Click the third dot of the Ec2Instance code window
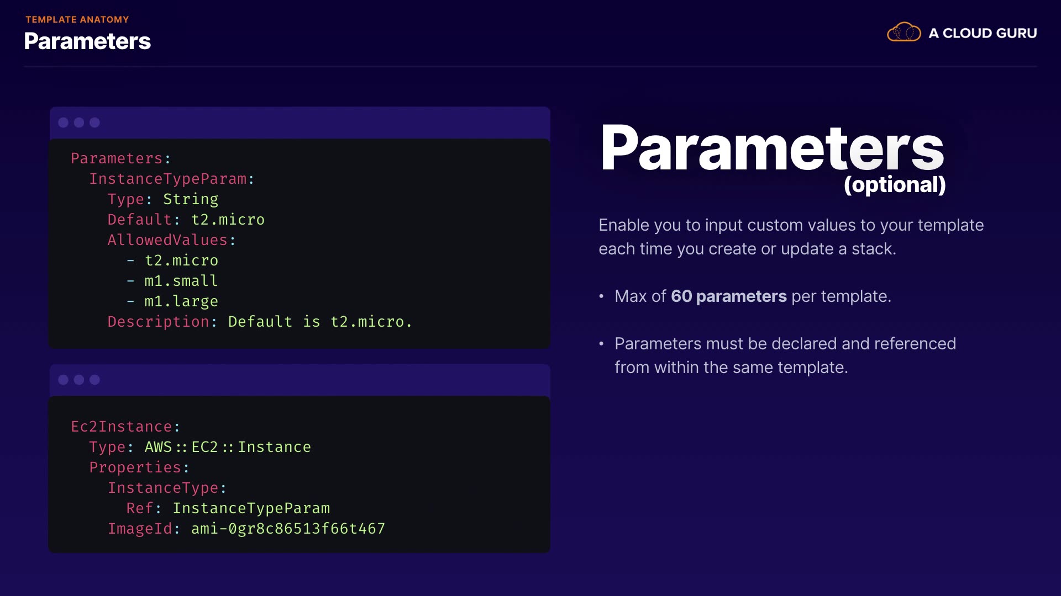This screenshot has width=1061, height=596. pos(95,380)
